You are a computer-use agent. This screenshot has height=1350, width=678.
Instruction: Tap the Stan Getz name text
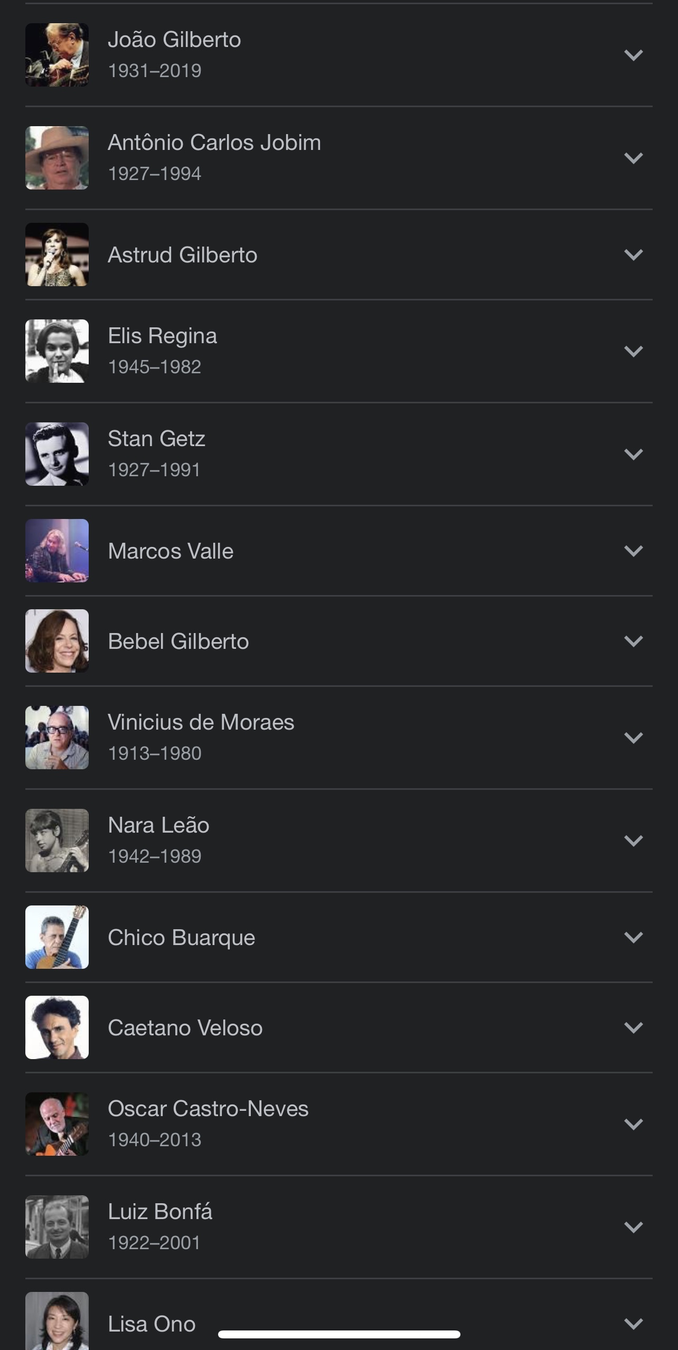click(x=156, y=439)
